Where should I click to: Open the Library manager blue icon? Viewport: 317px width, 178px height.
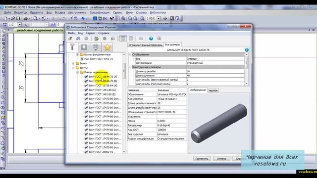coord(95,18)
